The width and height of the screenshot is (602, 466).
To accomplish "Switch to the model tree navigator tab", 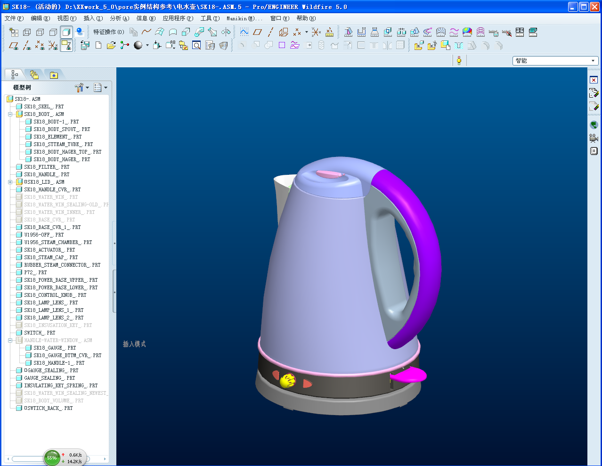I will click(14, 74).
